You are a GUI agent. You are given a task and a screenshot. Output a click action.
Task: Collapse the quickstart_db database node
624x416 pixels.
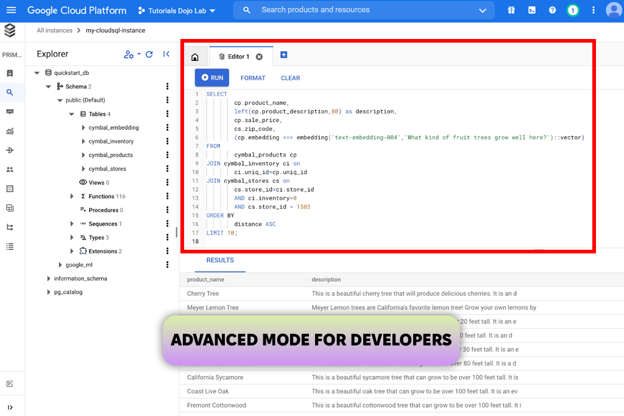click(x=37, y=73)
